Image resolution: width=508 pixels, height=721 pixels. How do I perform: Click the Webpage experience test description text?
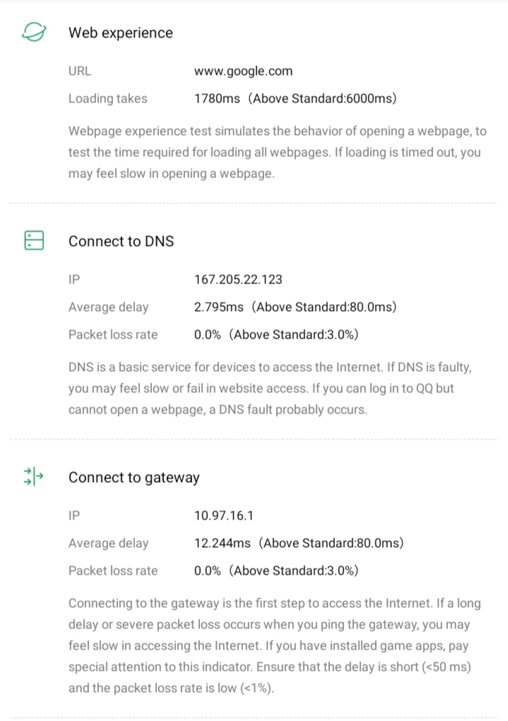coord(277,152)
